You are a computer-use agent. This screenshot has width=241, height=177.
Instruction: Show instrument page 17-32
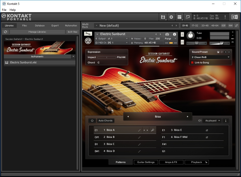(195, 25)
